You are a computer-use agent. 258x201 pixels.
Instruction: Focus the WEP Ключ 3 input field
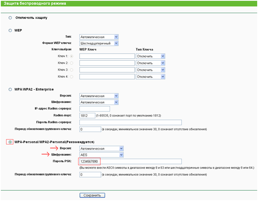tap(107, 70)
